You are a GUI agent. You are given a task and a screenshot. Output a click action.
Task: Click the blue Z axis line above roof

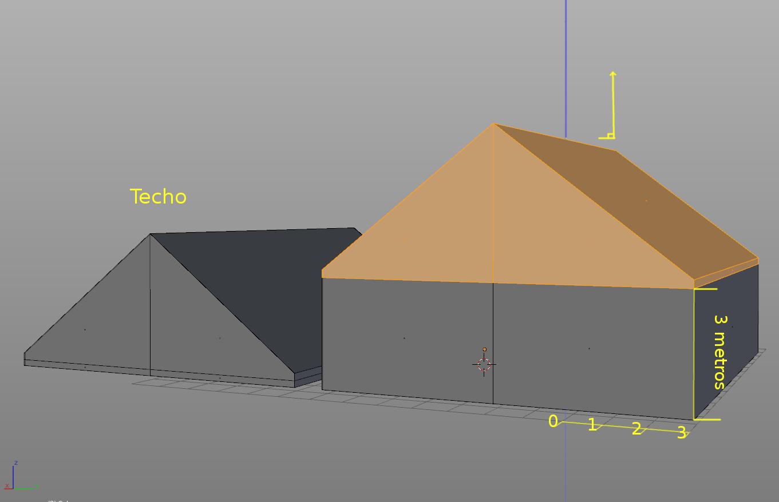(x=566, y=69)
